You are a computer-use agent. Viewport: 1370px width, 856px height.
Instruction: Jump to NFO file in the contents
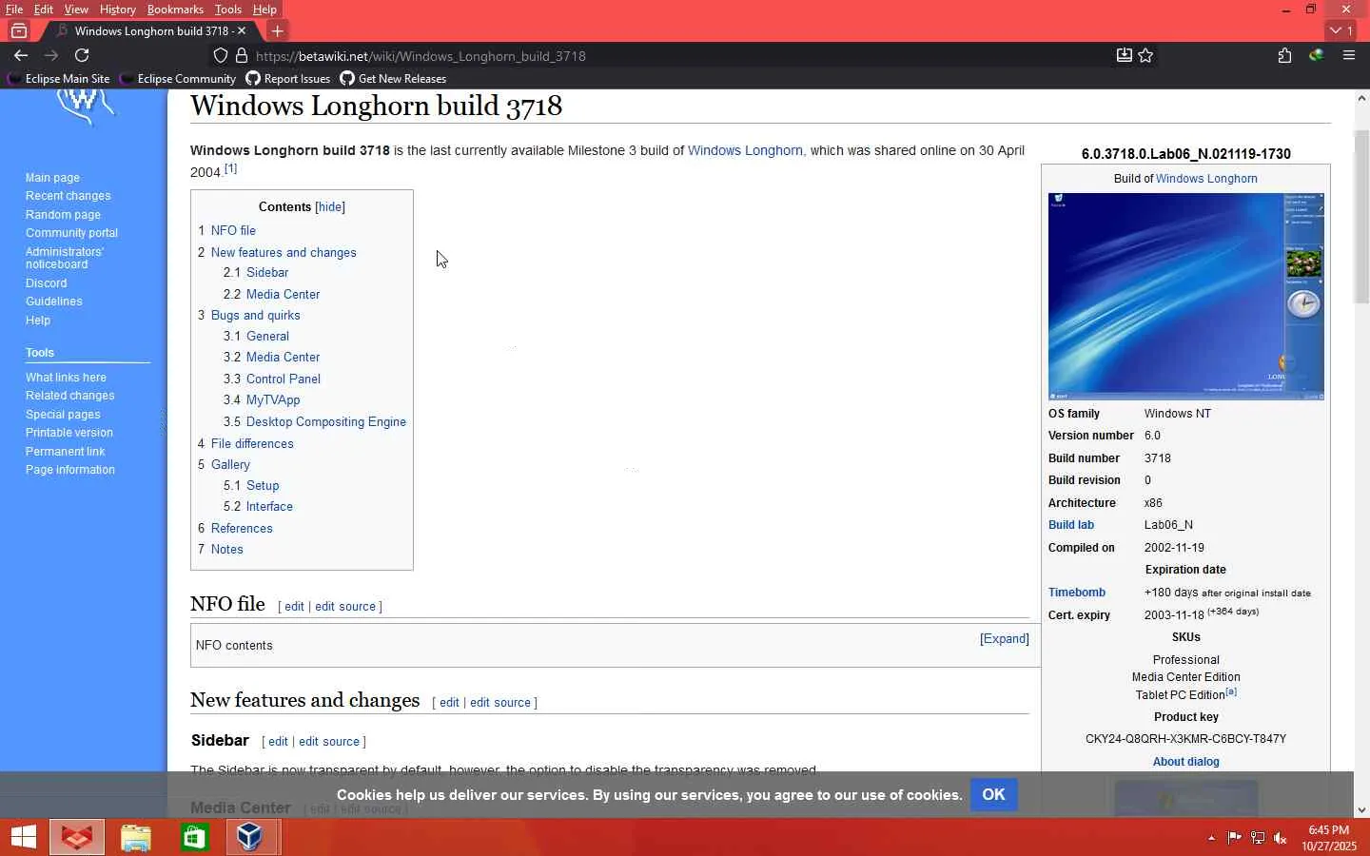coord(233,230)
